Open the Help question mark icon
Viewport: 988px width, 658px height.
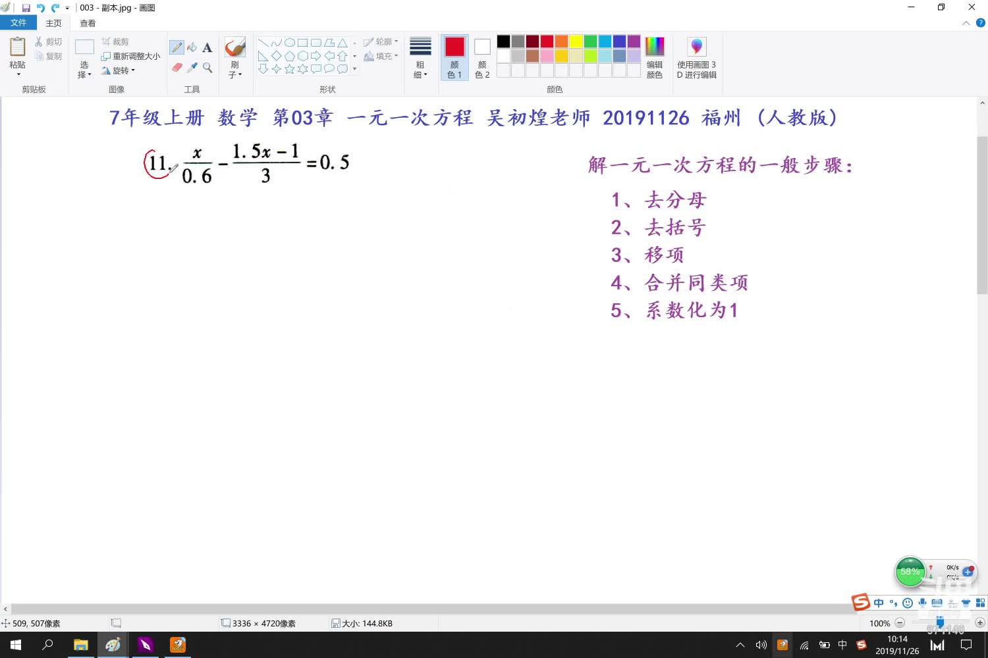[980, 22]
